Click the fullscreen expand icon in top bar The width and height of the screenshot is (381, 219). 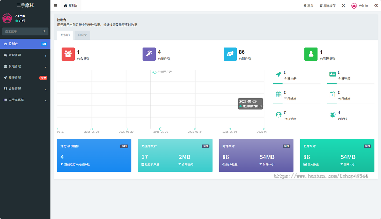click(x=344, y=5)
